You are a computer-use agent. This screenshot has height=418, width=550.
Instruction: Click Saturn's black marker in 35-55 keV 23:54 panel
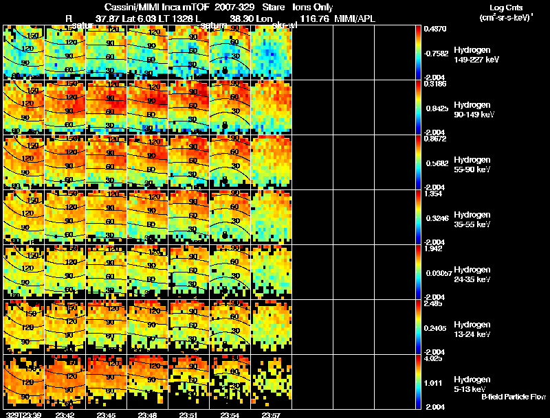[x=225, y=235]
